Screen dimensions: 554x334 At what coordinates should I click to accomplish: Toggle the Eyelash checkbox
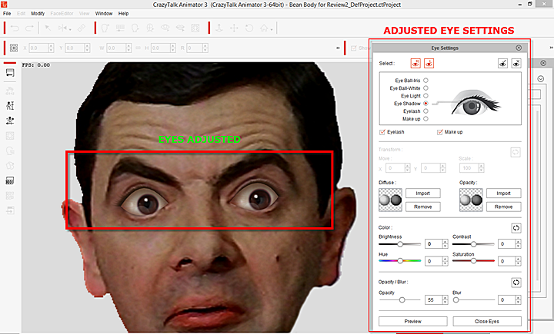pos(382,132)
